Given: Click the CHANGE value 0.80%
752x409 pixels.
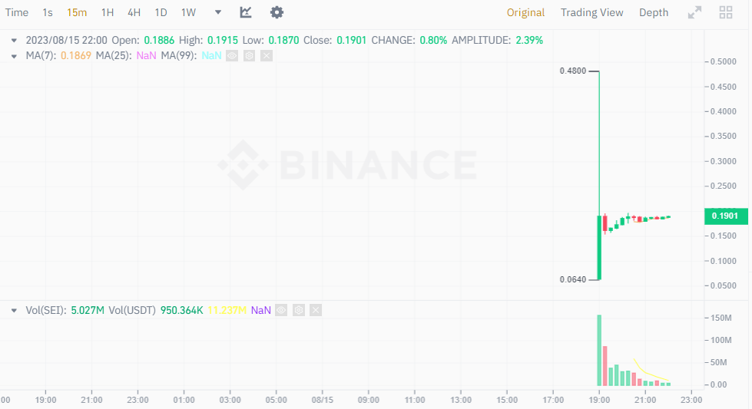Looking at the screenshot, I should click(x=433, y=40).
